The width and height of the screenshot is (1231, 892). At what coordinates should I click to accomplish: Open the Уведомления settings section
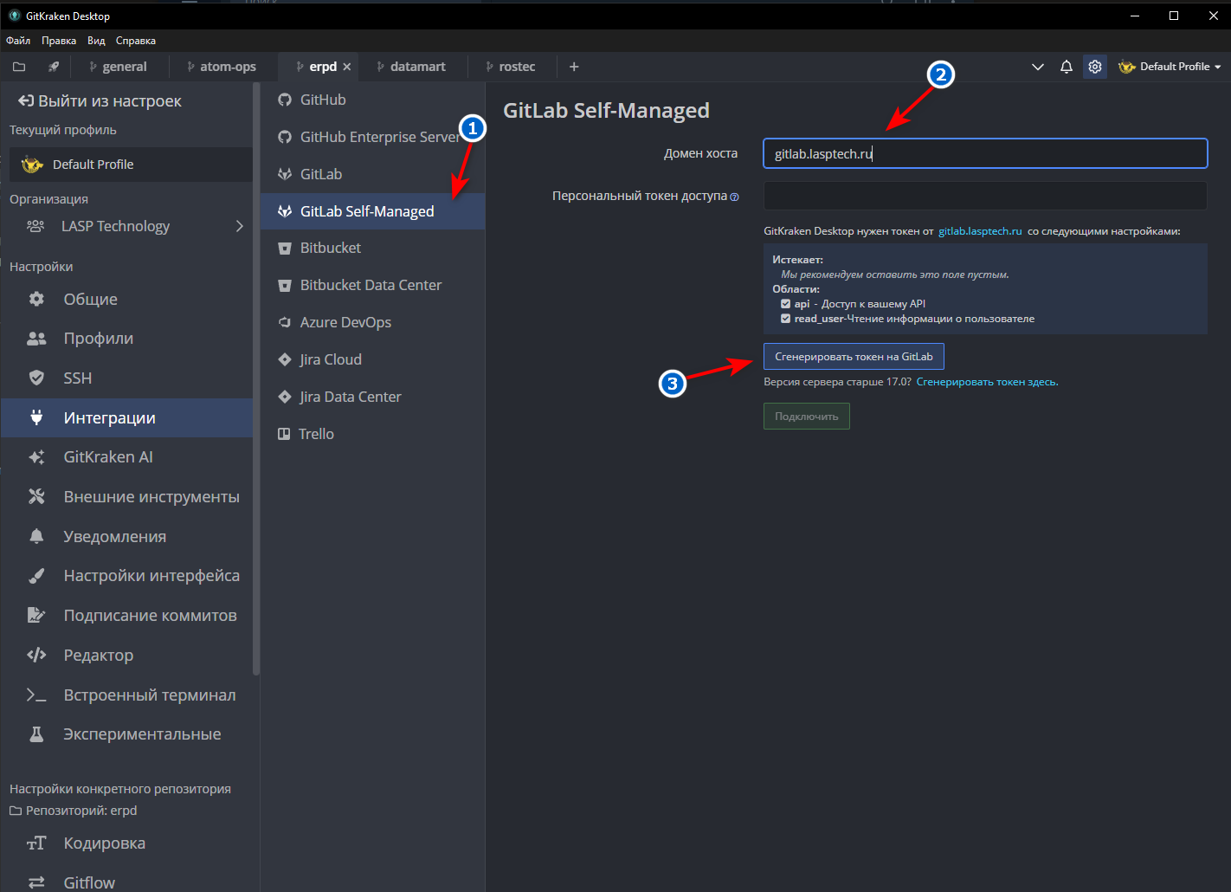[127, 537]
